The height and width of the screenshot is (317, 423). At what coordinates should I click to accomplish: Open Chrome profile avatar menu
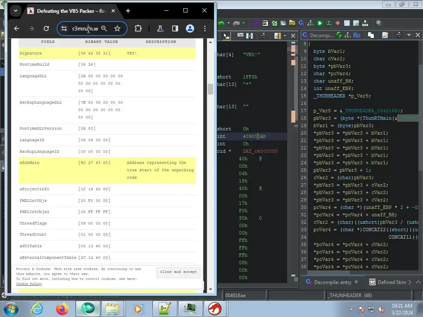point(190,28)
